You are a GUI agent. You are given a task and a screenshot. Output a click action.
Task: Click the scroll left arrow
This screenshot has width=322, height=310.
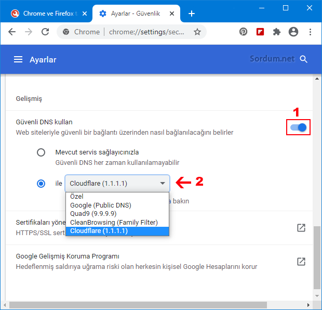pyautogui.click(x=5, y=305)
